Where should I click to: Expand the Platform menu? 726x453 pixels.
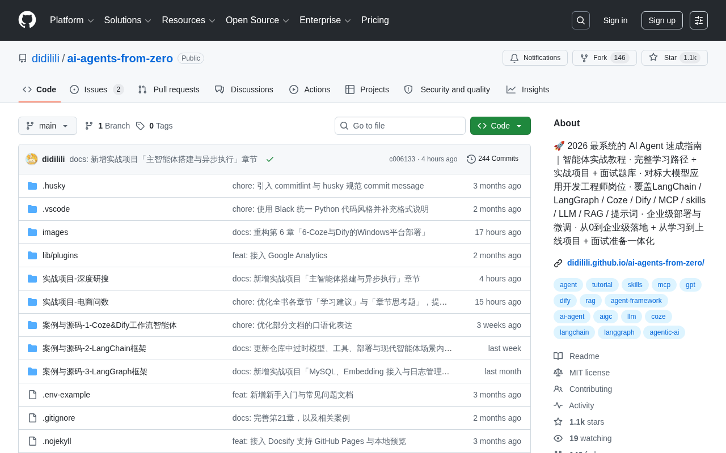point(72,20)
